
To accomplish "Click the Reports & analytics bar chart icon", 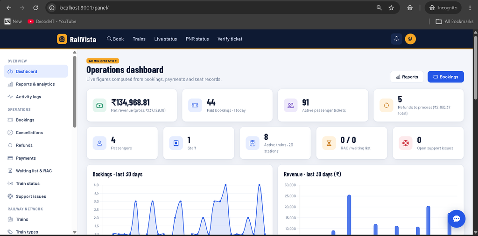I will point(10,84).
